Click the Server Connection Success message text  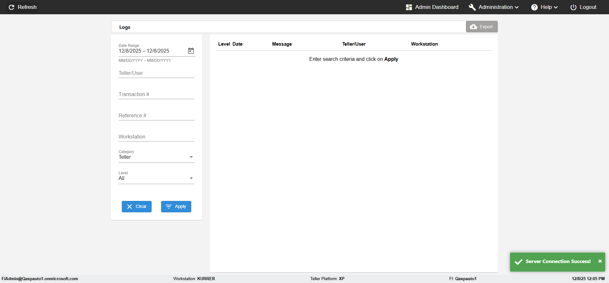pyautogui.click(x=558, y=261)
